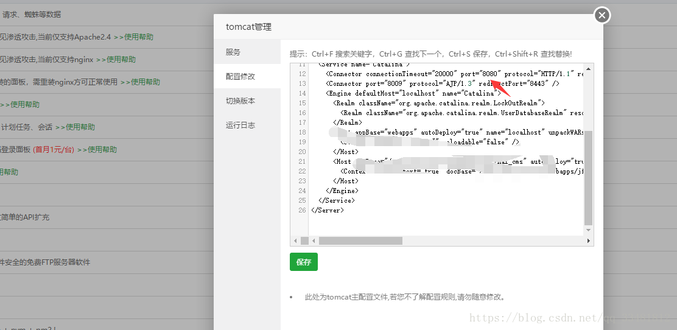677x330 pixels.
Task: Click the vertical scrollbar down arrow in editor
Action: [x=588, y=231]
